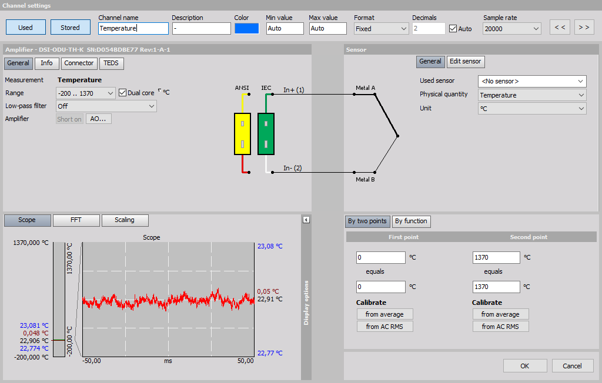602x383 pixels.
Task: Select the By two points tab
Action: click(367, 221)
